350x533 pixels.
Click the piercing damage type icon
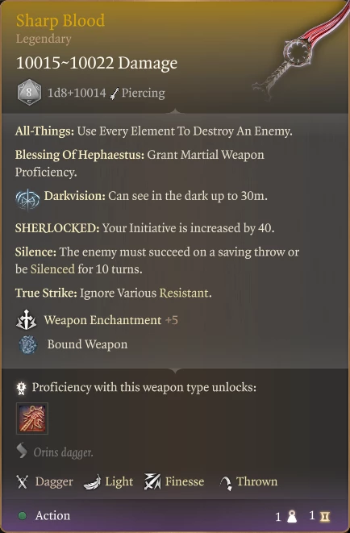(x=115, y=94)
